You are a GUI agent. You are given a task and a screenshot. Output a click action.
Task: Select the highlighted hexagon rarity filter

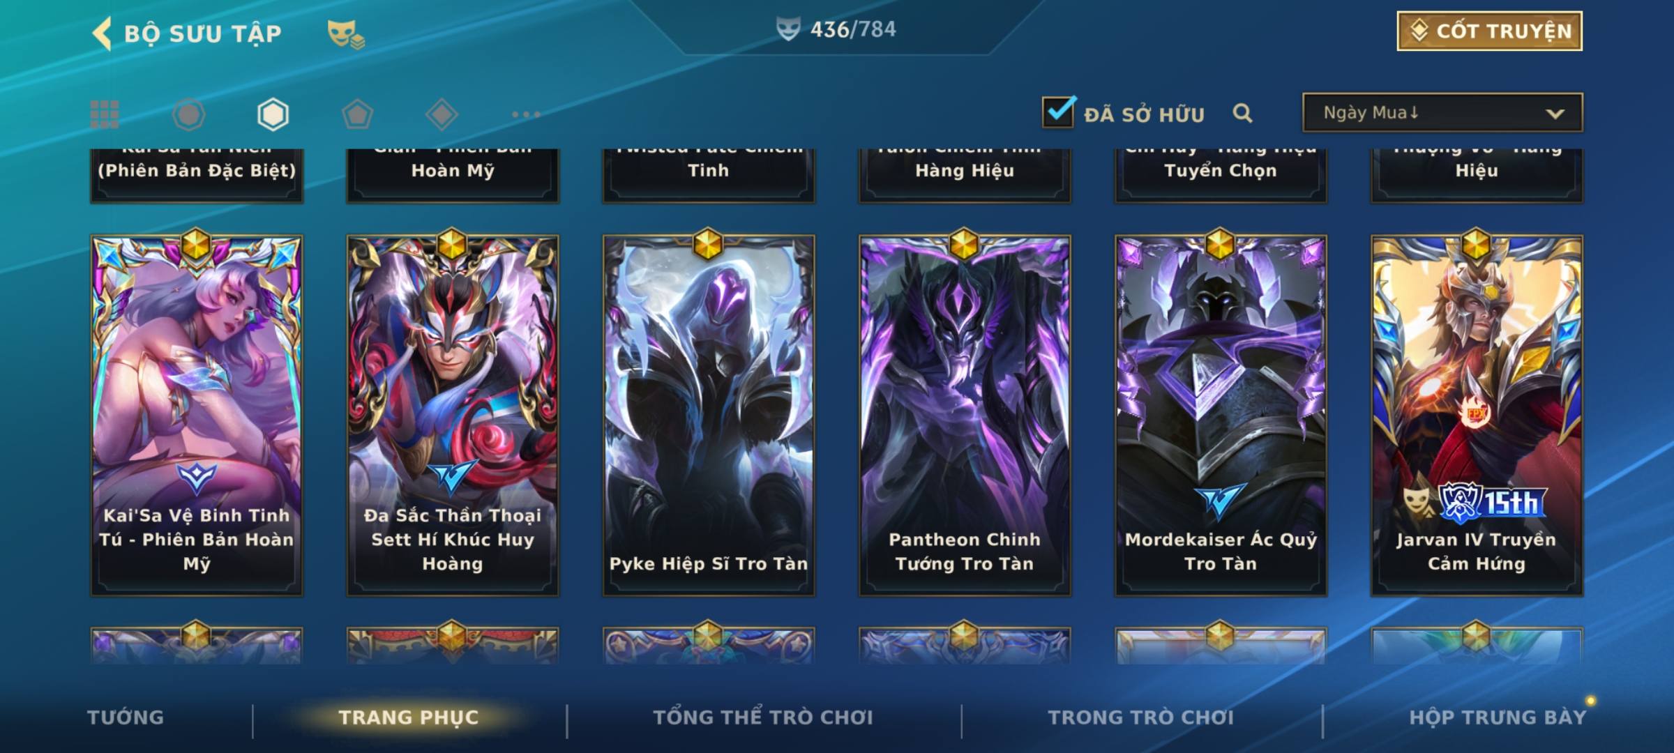273,114
